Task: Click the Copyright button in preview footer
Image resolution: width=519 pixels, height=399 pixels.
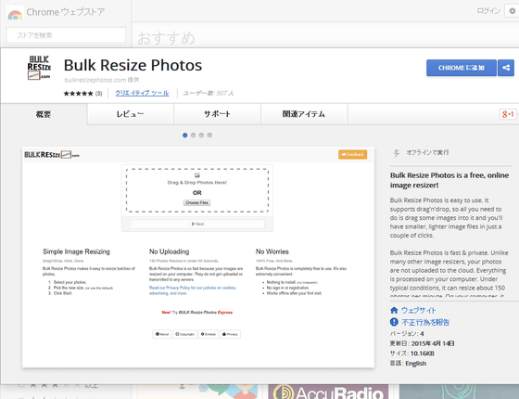Action: click(184, 334)
